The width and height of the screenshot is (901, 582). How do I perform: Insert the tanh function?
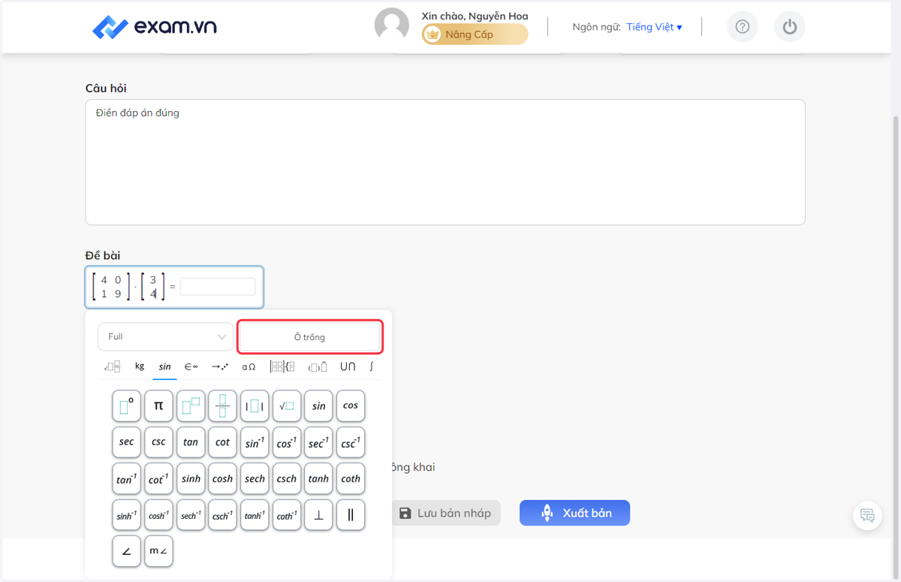tap(318, 478)
